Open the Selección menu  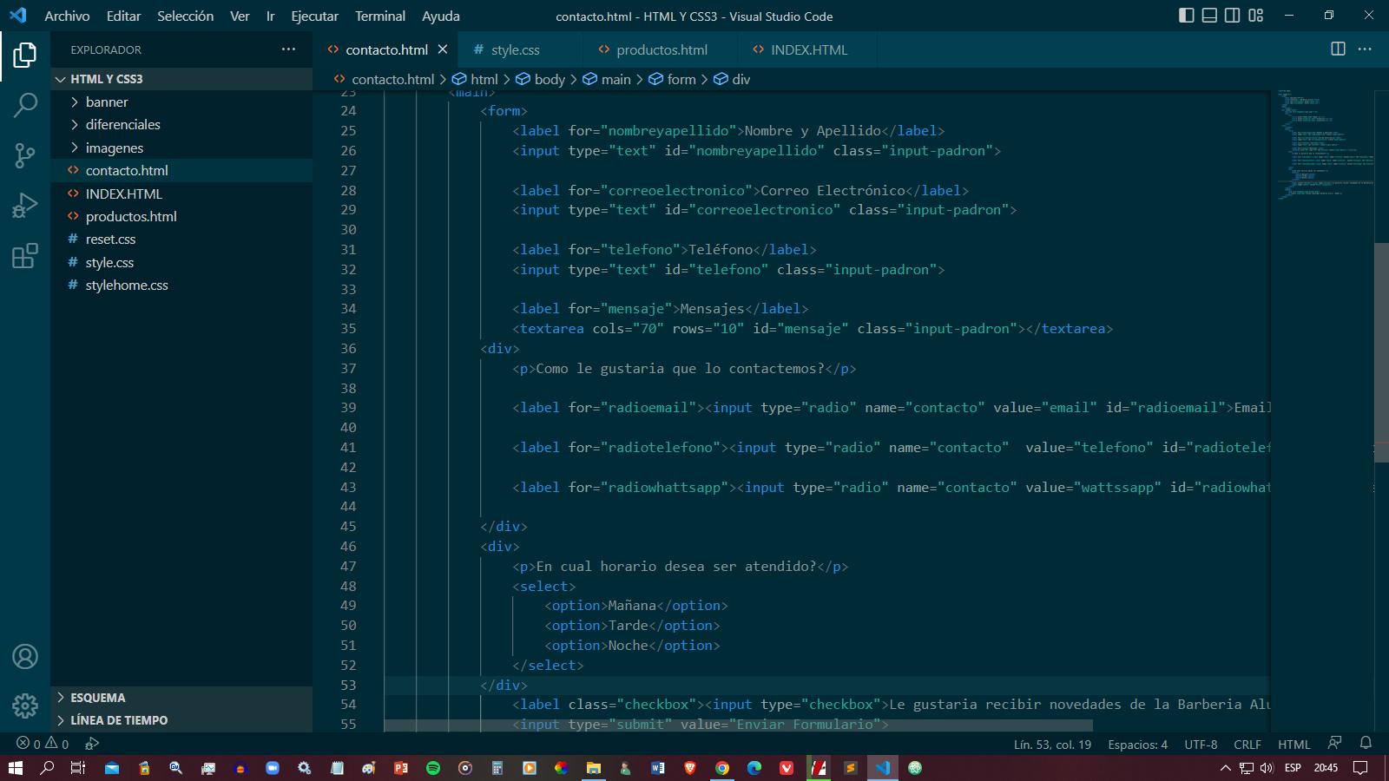point(185,16)
